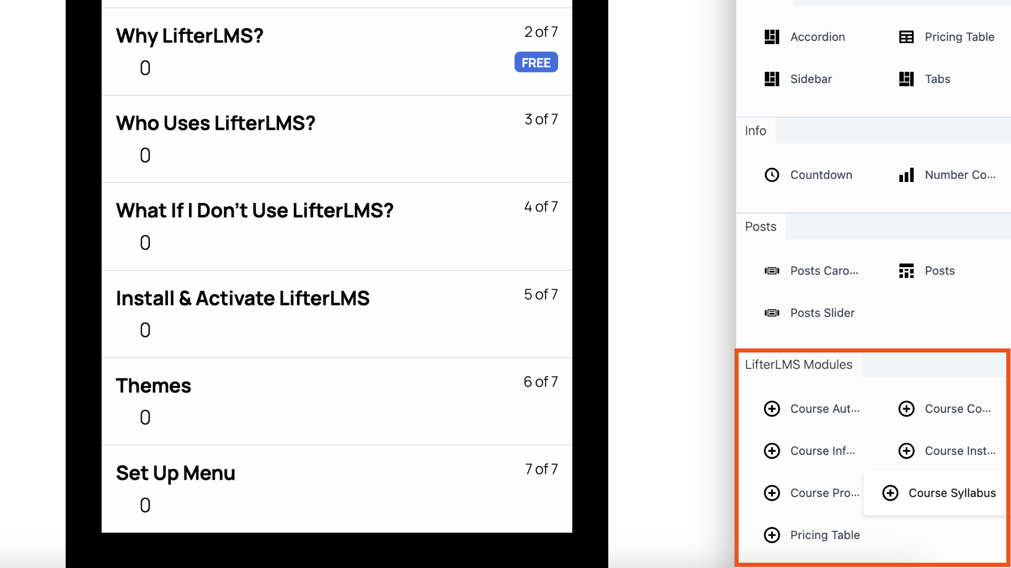Click the Sidebar module icon
Image resolution: width=1011 pixels, height=568 pixels.
[771, 79]
